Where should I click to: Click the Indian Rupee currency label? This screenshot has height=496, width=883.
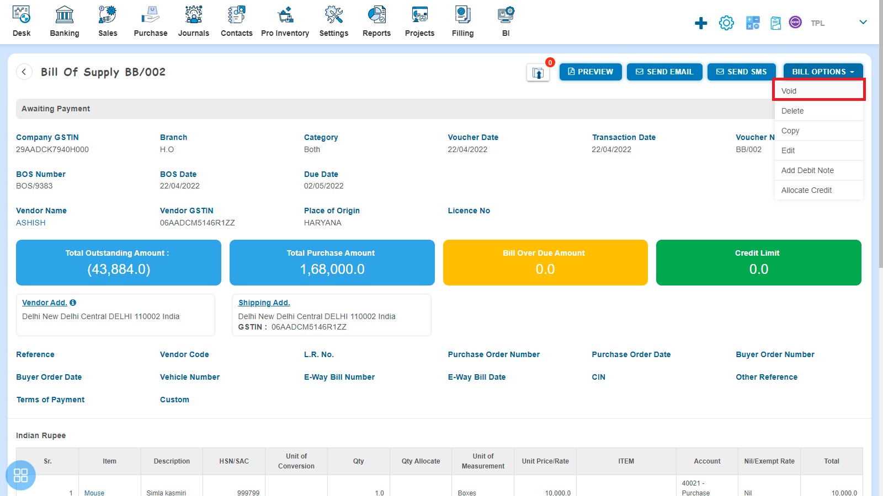[x=41, y=435]
